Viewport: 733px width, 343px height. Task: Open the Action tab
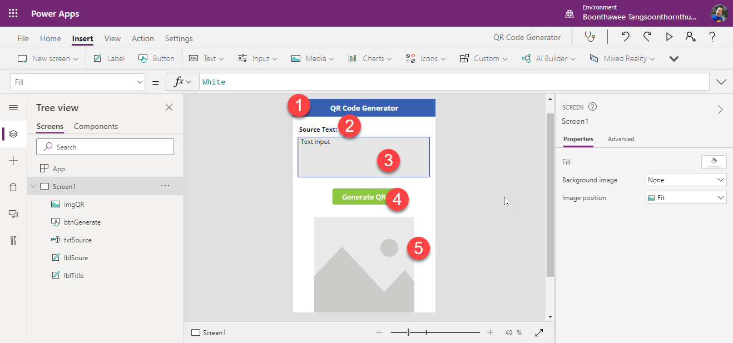pos(143,38)
